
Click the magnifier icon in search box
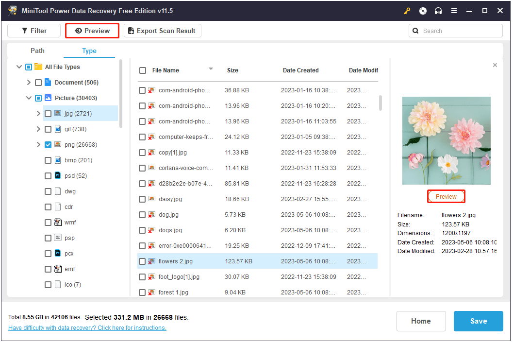click(x=415, y=31)
